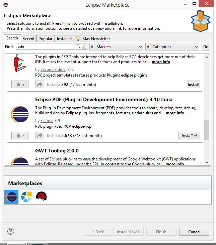Star the Eclipse PDE 3.10 Luna plugin
This screenshot has width=216, height=245.
pyautogui.click(x=20, y=136)
